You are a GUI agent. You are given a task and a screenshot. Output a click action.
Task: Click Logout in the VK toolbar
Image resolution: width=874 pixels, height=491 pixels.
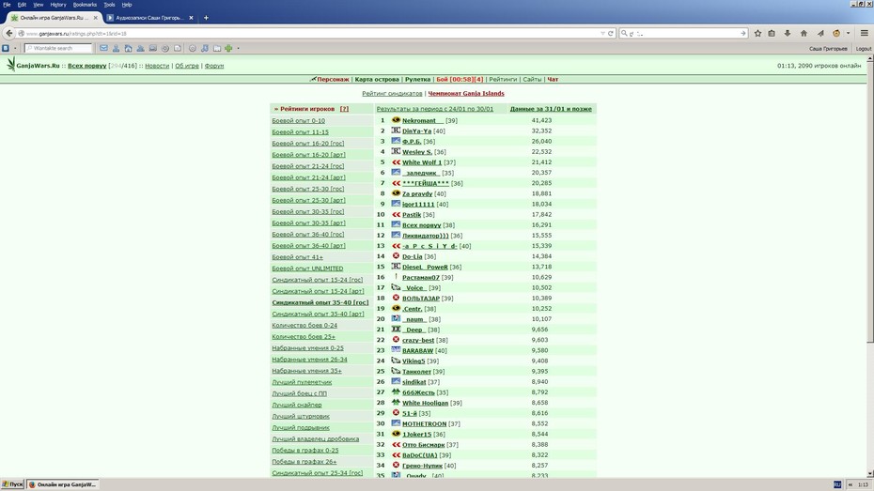[x=864, y=49]
